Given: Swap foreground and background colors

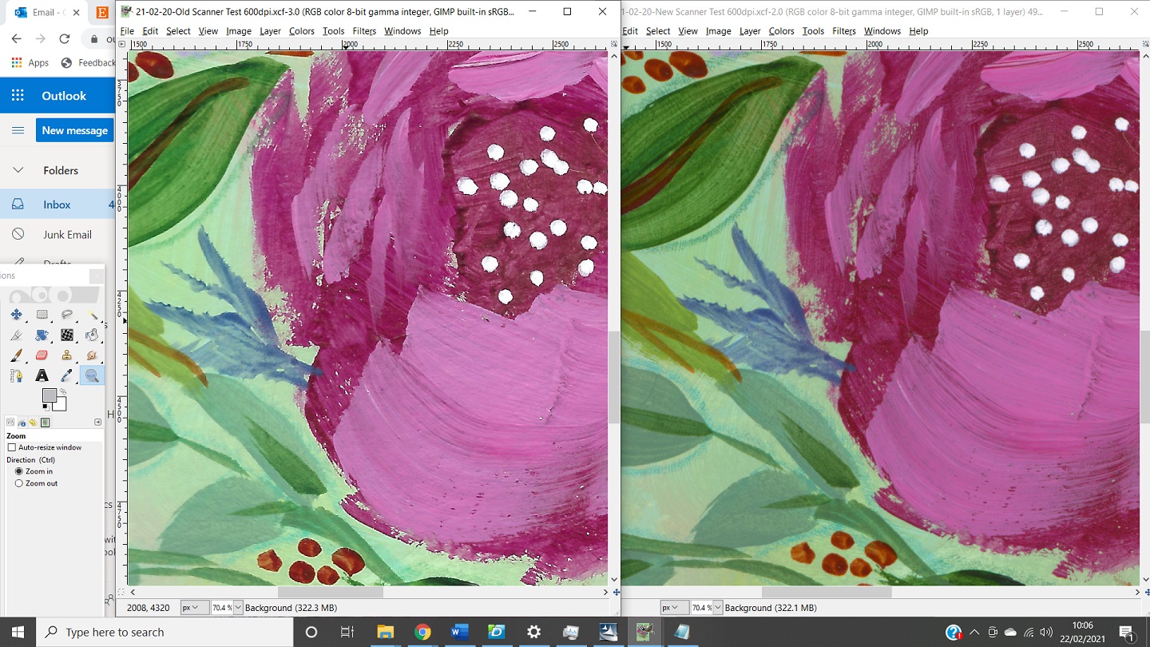Looking at the screenshot, I should pyautogui.click(x=63, y=391).
